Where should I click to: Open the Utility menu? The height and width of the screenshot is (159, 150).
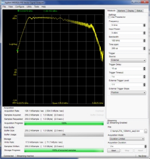pos(29,7)
